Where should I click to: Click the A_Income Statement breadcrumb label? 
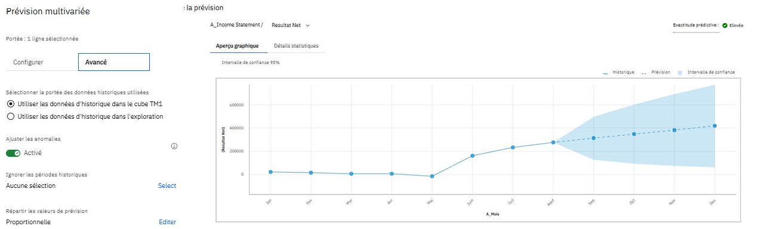[236, 25]
